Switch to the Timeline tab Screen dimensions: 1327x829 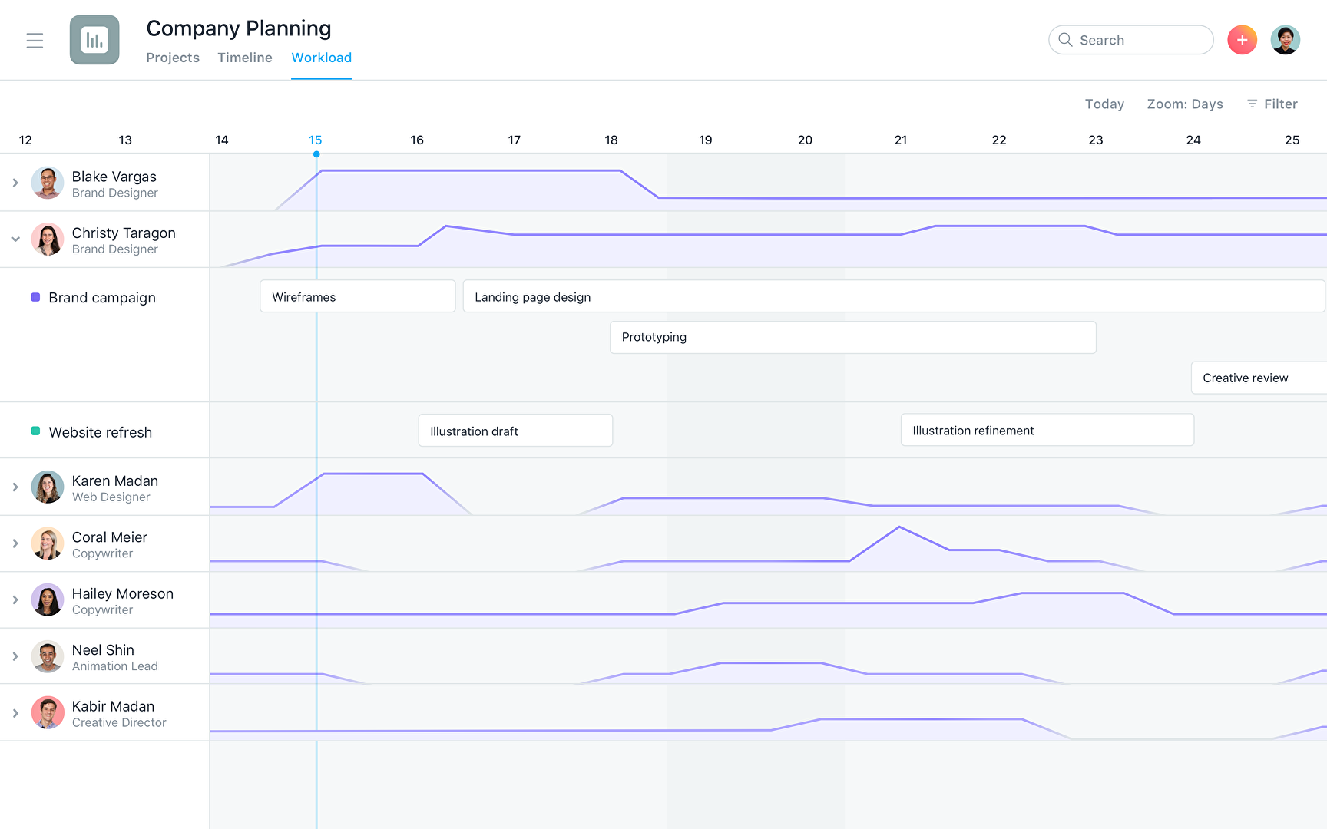245,58
